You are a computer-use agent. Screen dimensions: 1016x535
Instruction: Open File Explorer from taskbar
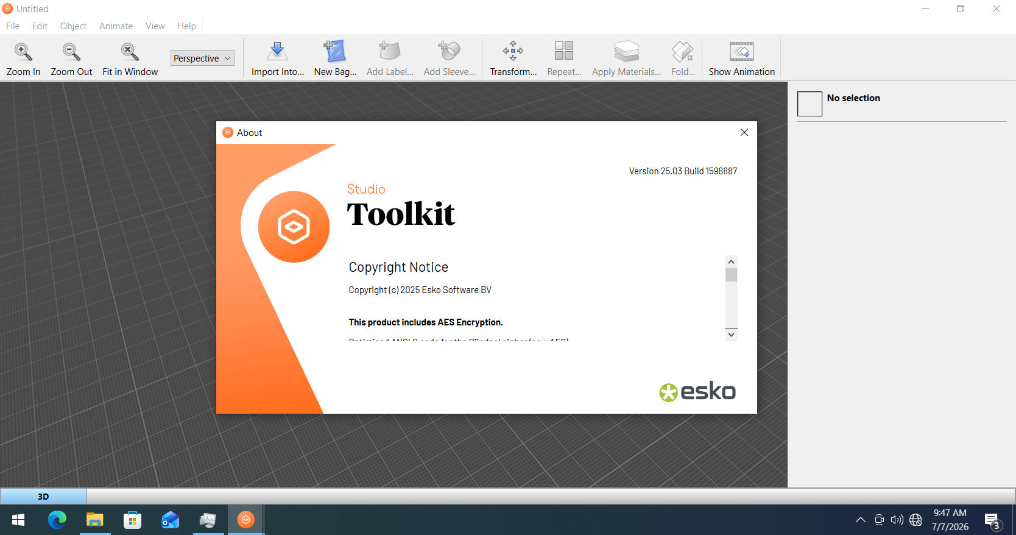tap(95, 520)
